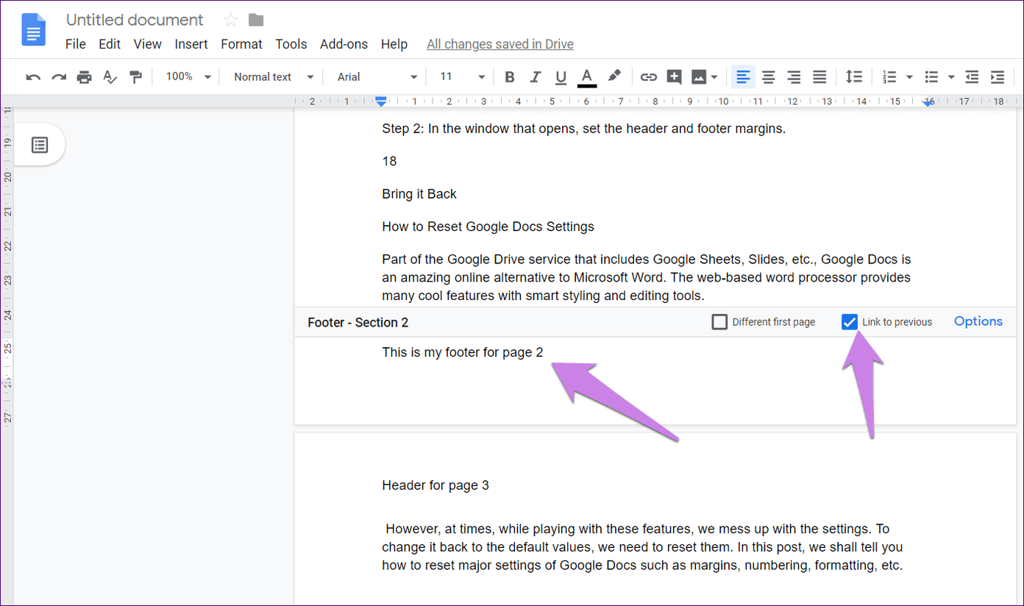This screenshot has width=1024, height=606.
Task: Open the text color picker
Action: click(586, 77)
